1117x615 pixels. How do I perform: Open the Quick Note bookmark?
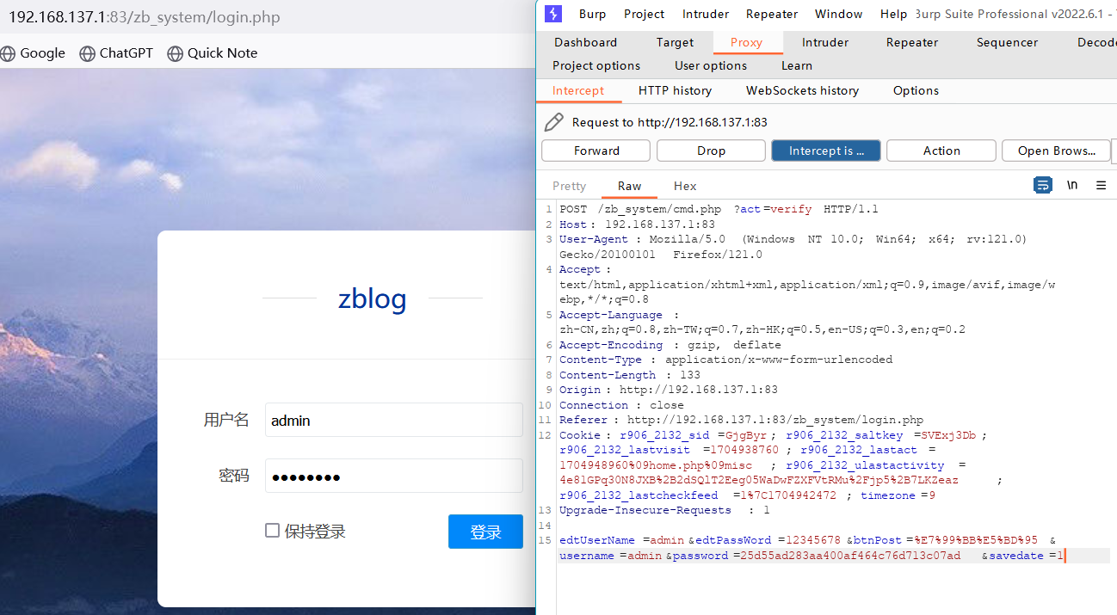click(x=213, y=53)
